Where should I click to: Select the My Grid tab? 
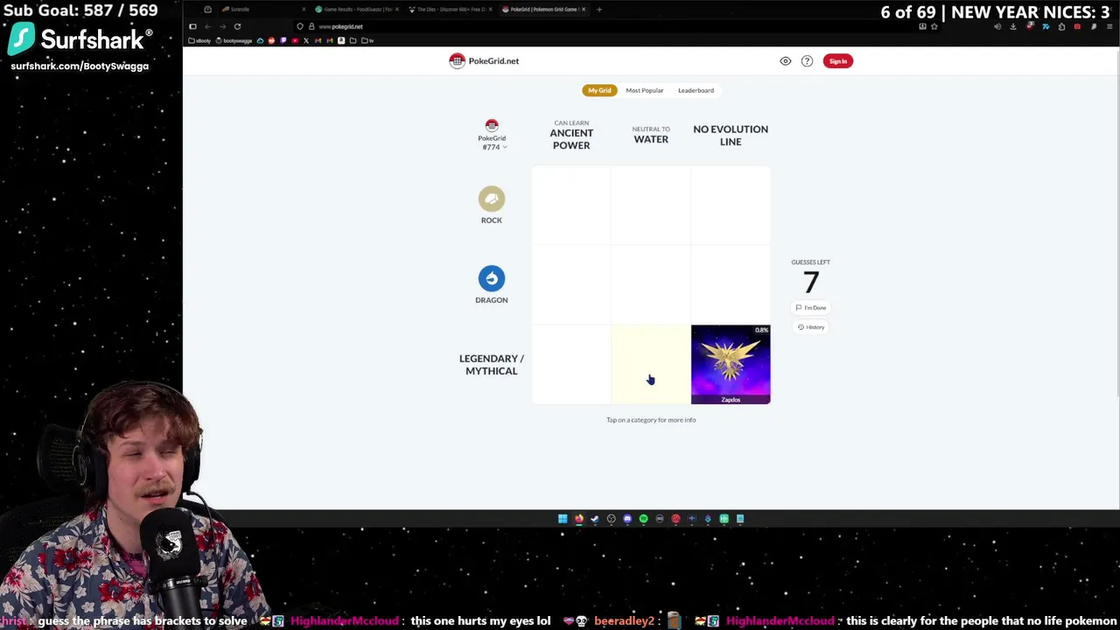[x=599, y=90]
